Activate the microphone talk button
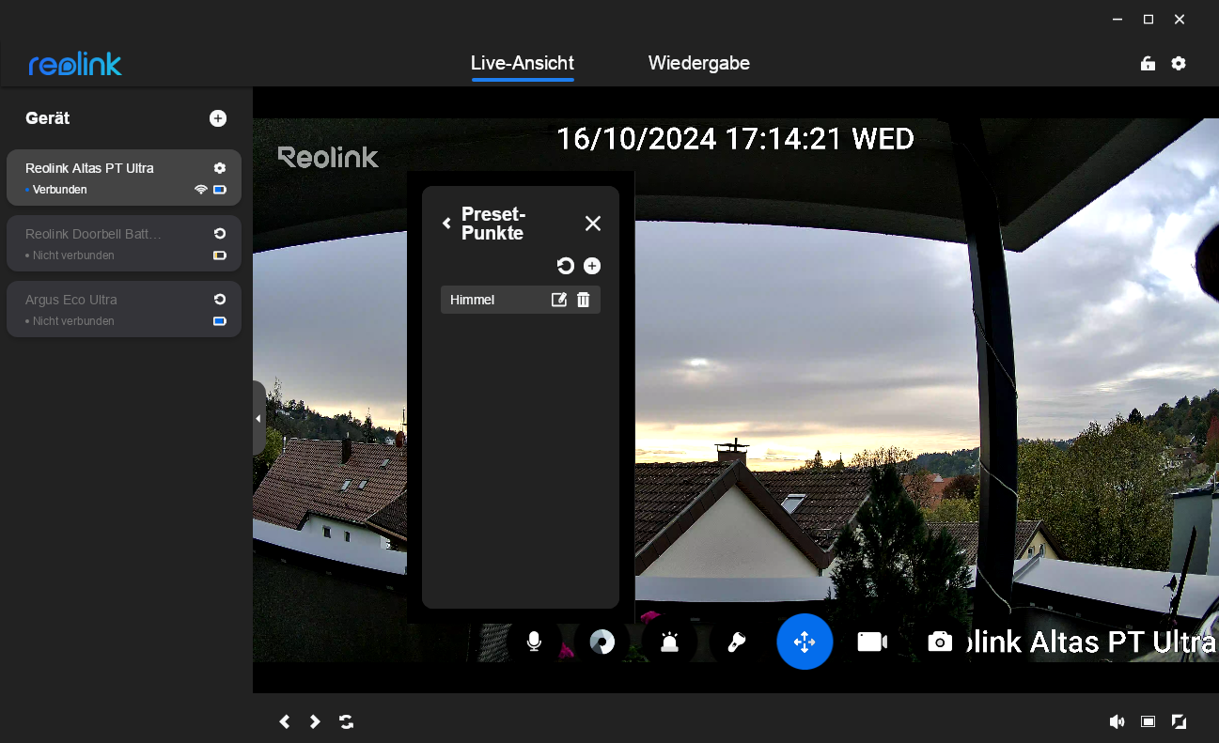This screenshot has height=743, width=1219. coord(534,642)
